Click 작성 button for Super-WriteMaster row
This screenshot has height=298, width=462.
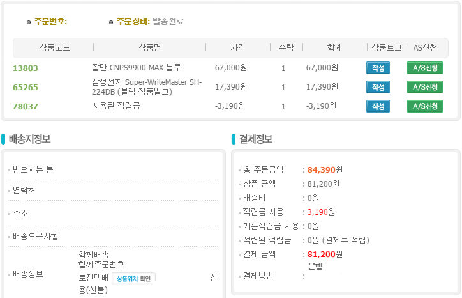tap(378, 87)
